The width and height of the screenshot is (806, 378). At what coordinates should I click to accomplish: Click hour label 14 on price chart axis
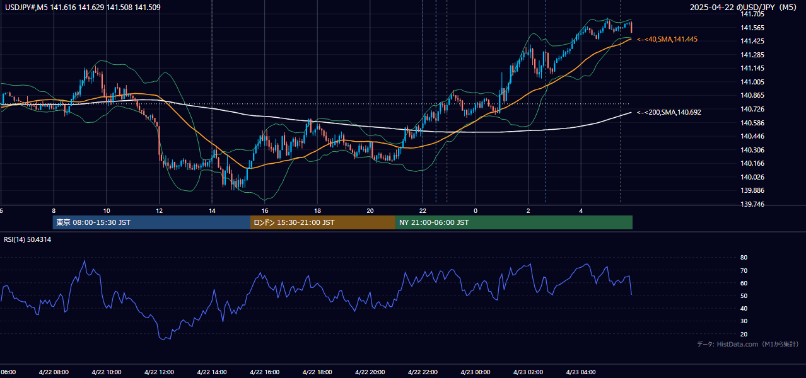click(x=212, y=210)
